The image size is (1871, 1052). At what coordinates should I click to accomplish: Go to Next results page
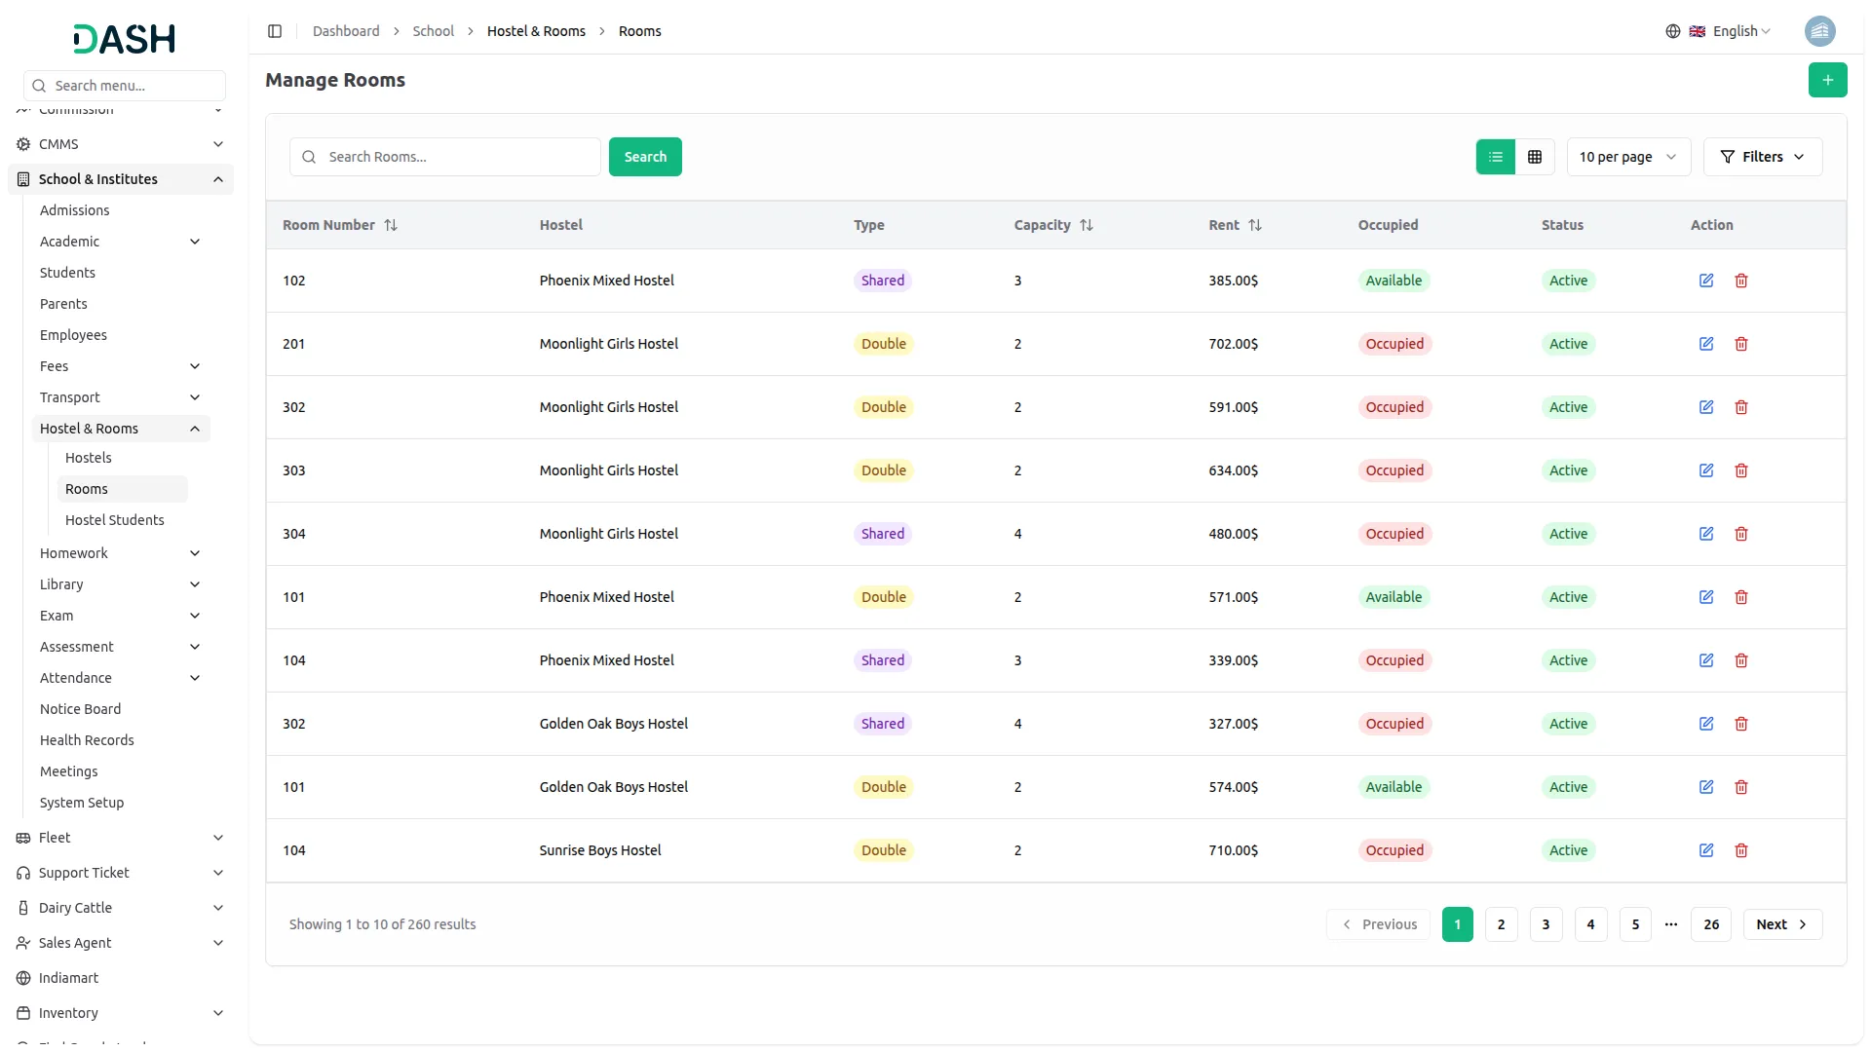coord(1781,924)
